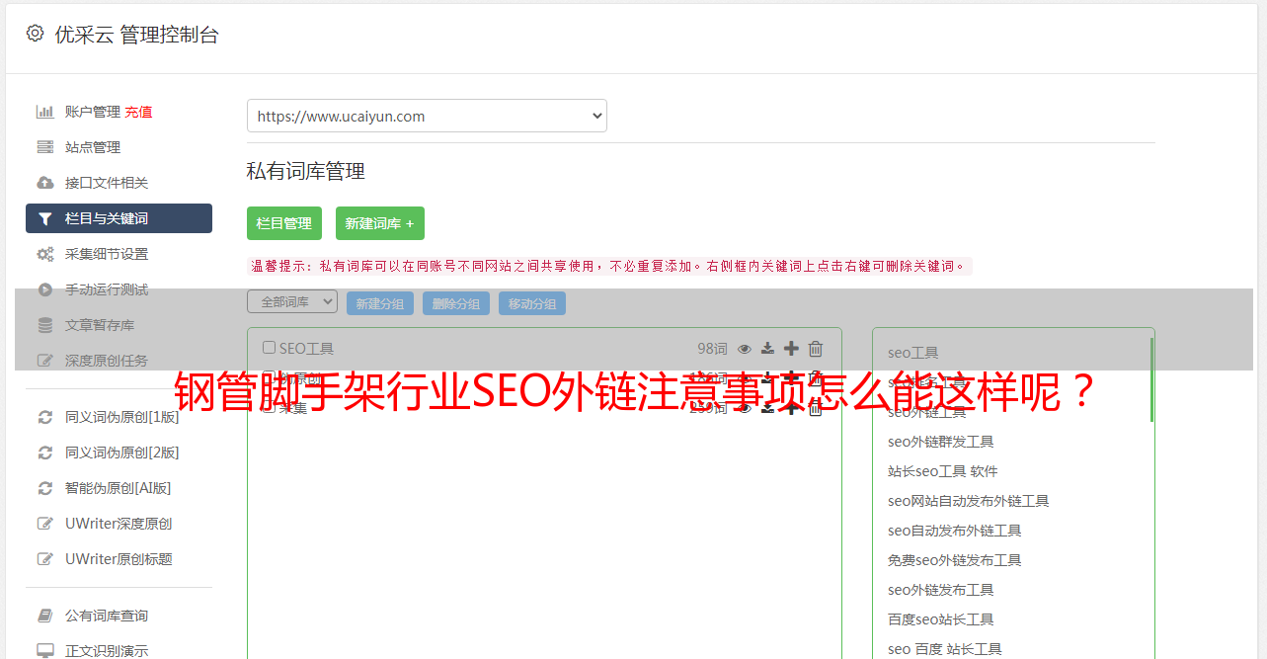The image size is (1267, 659).
Task: Tick the SEO工具 checkbox
Action: pyautogui.click(x=269, y=348)
